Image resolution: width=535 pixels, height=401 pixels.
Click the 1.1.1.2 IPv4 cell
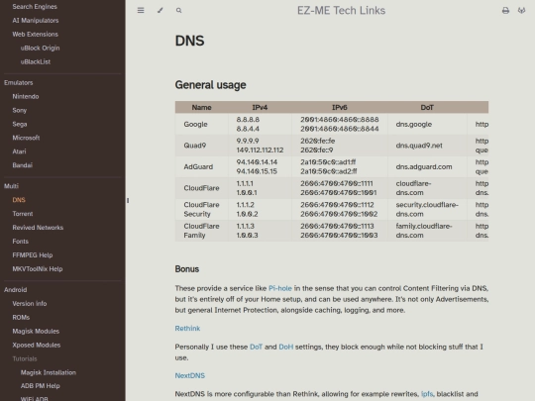pyautogui.click(x=260, y=209)
